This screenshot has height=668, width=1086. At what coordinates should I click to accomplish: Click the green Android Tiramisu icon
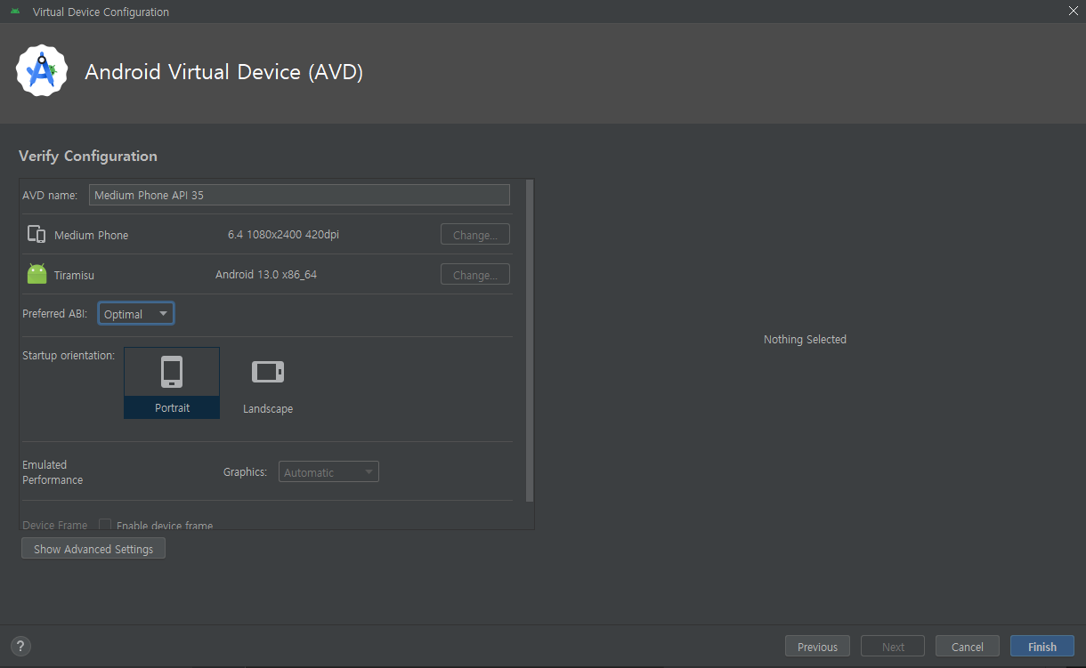36,274
